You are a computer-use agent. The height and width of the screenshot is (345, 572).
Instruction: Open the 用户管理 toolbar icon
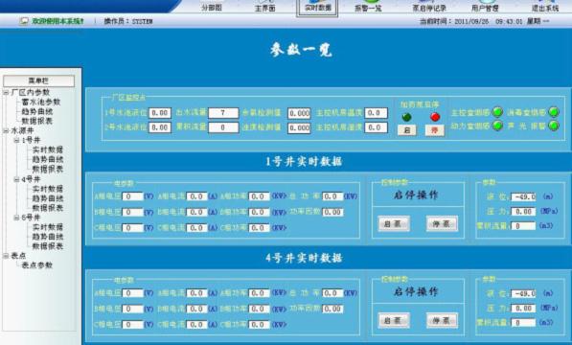pyautogui.click(x=485, y=6)
